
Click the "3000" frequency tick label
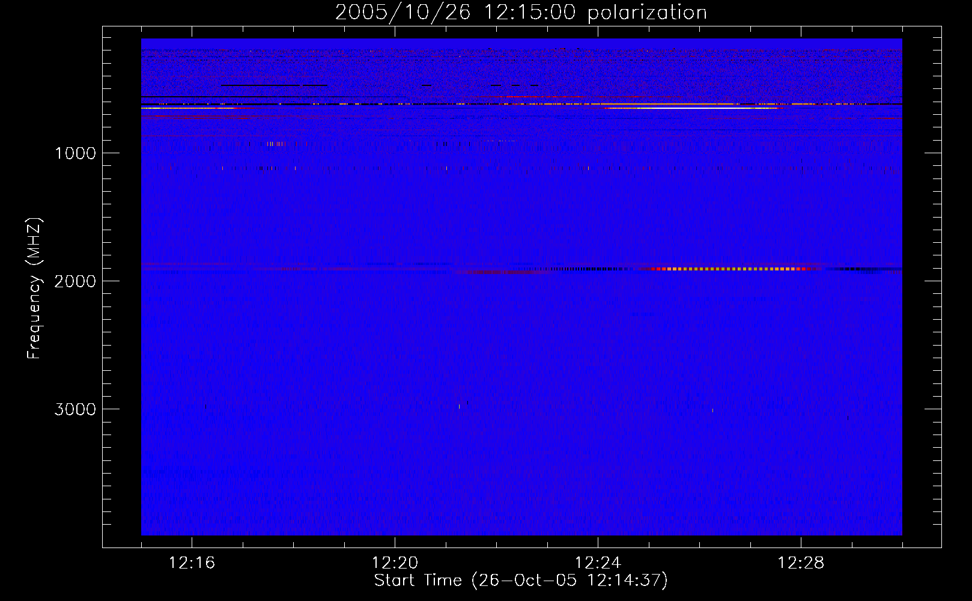[x=75, y=409]
